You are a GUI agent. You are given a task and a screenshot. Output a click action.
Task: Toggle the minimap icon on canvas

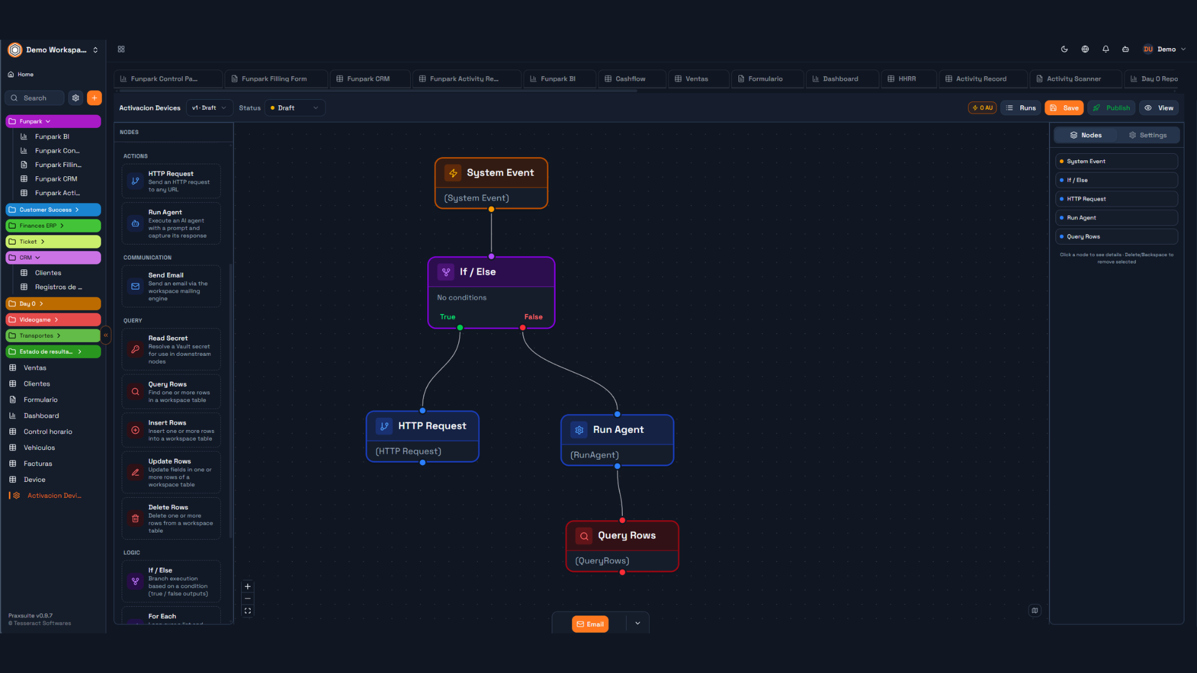coord(1035,611)
